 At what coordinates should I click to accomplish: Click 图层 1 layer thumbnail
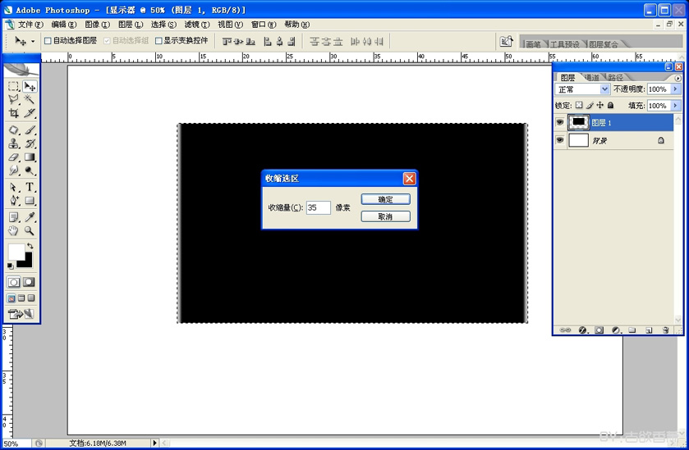pyautogui.click(x=578, y=122)
